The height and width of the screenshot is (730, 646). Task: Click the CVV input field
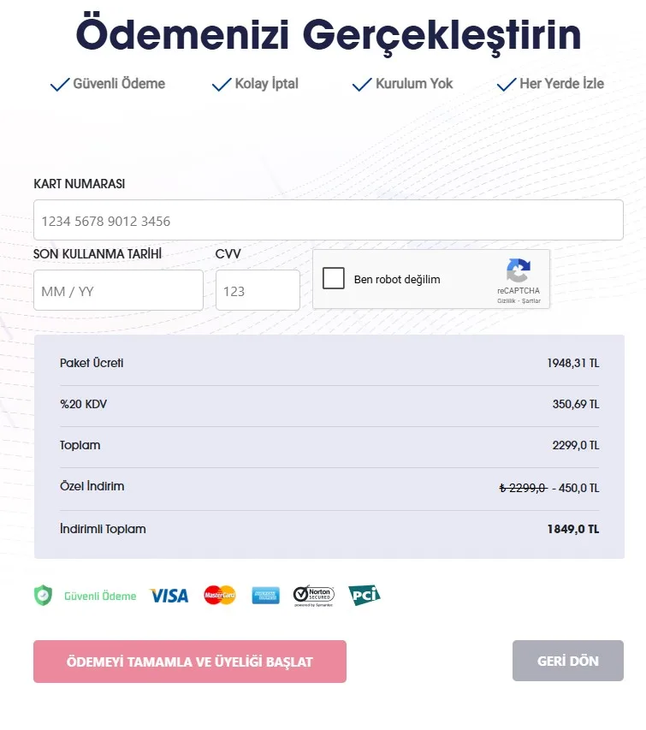tap(258, 291)
